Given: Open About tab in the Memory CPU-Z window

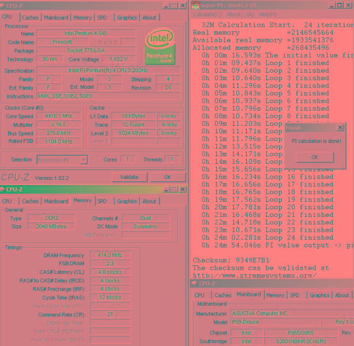Looking at the screenshot, I should (x=149, y=201).
